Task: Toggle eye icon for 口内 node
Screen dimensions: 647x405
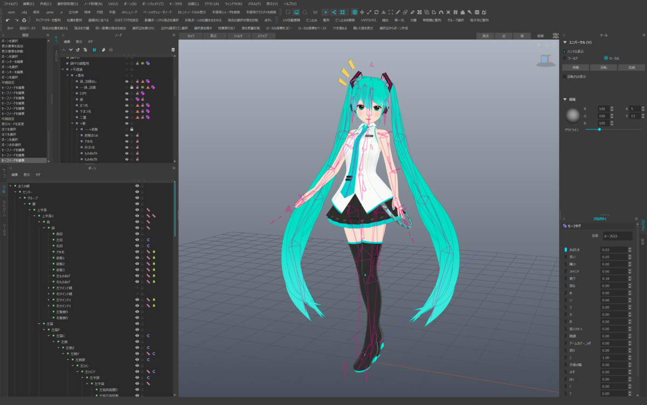Action: point(126,93)
